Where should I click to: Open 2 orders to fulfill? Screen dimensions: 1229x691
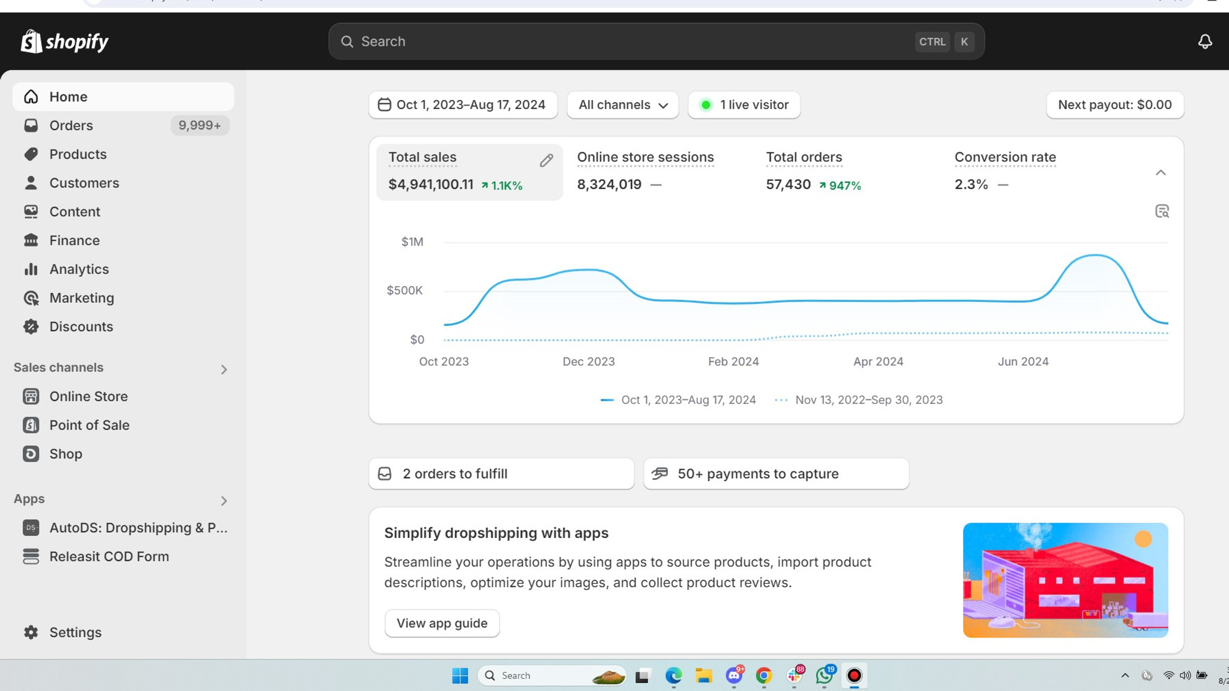(x=501, y=474)
